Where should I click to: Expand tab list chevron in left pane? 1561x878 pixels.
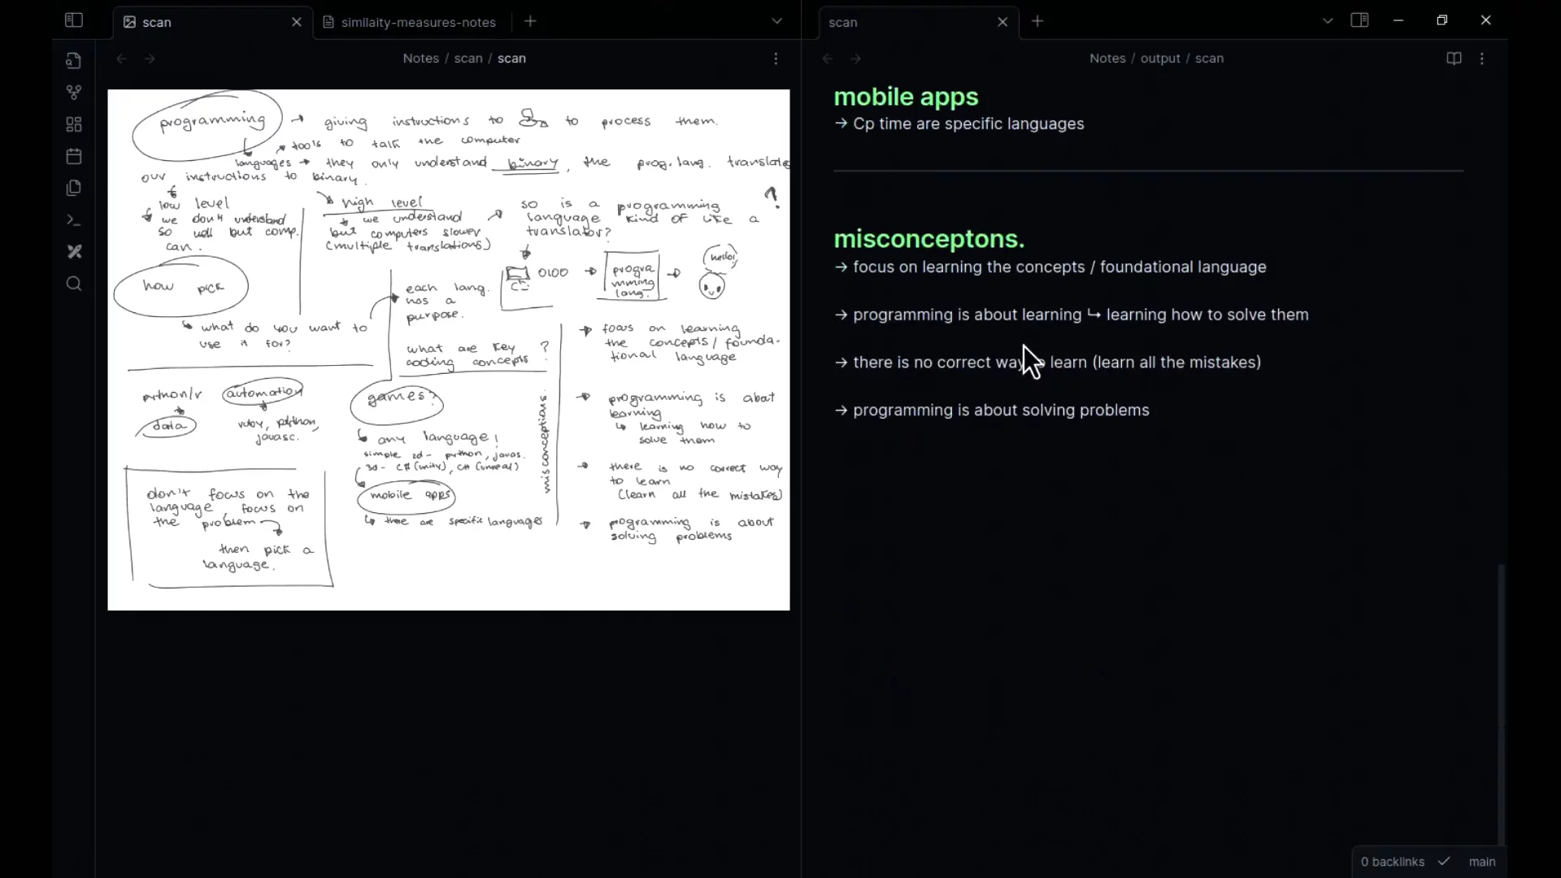point(777,21)
